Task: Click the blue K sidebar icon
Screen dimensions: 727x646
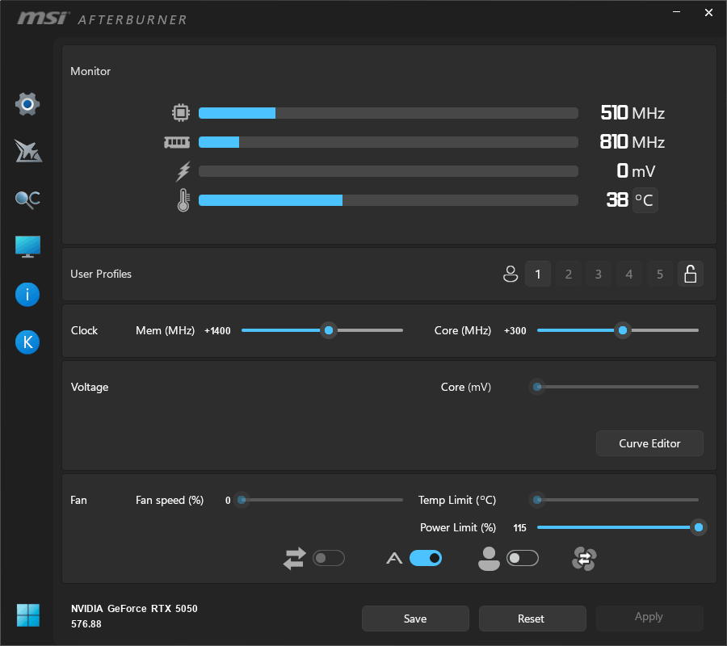Action: [27, 342]
